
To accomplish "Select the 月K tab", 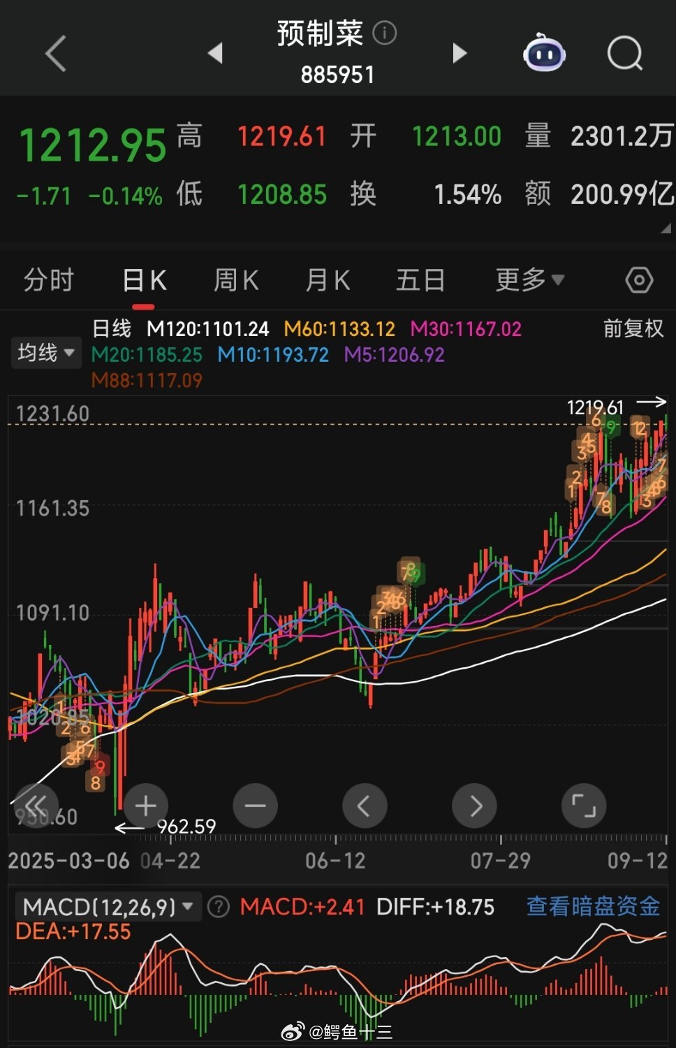I will click(x=328, y=280).
